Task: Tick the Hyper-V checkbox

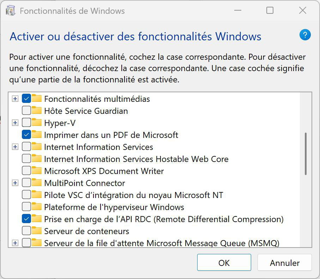Action: coord(26,123)
